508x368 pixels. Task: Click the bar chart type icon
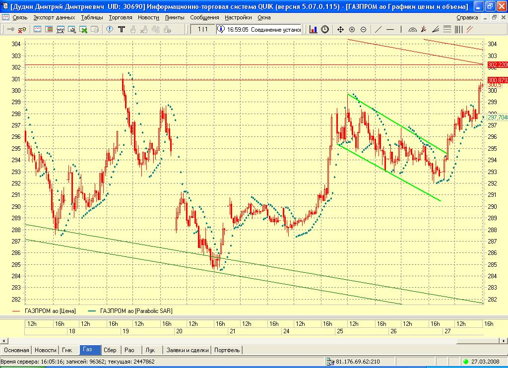314,29
